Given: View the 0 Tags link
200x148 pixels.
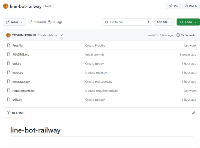Looking at the screenshot, I should 55,22.
